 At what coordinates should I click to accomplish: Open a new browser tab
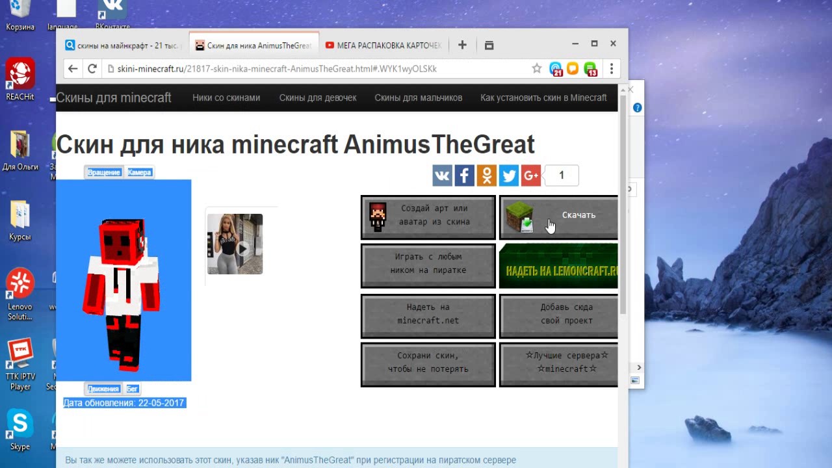tap(462, 45)
